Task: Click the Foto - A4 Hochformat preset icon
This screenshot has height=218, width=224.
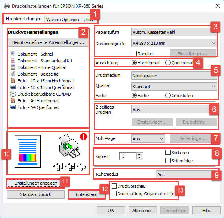Action: pyautogui.click(x=13, y=100)
